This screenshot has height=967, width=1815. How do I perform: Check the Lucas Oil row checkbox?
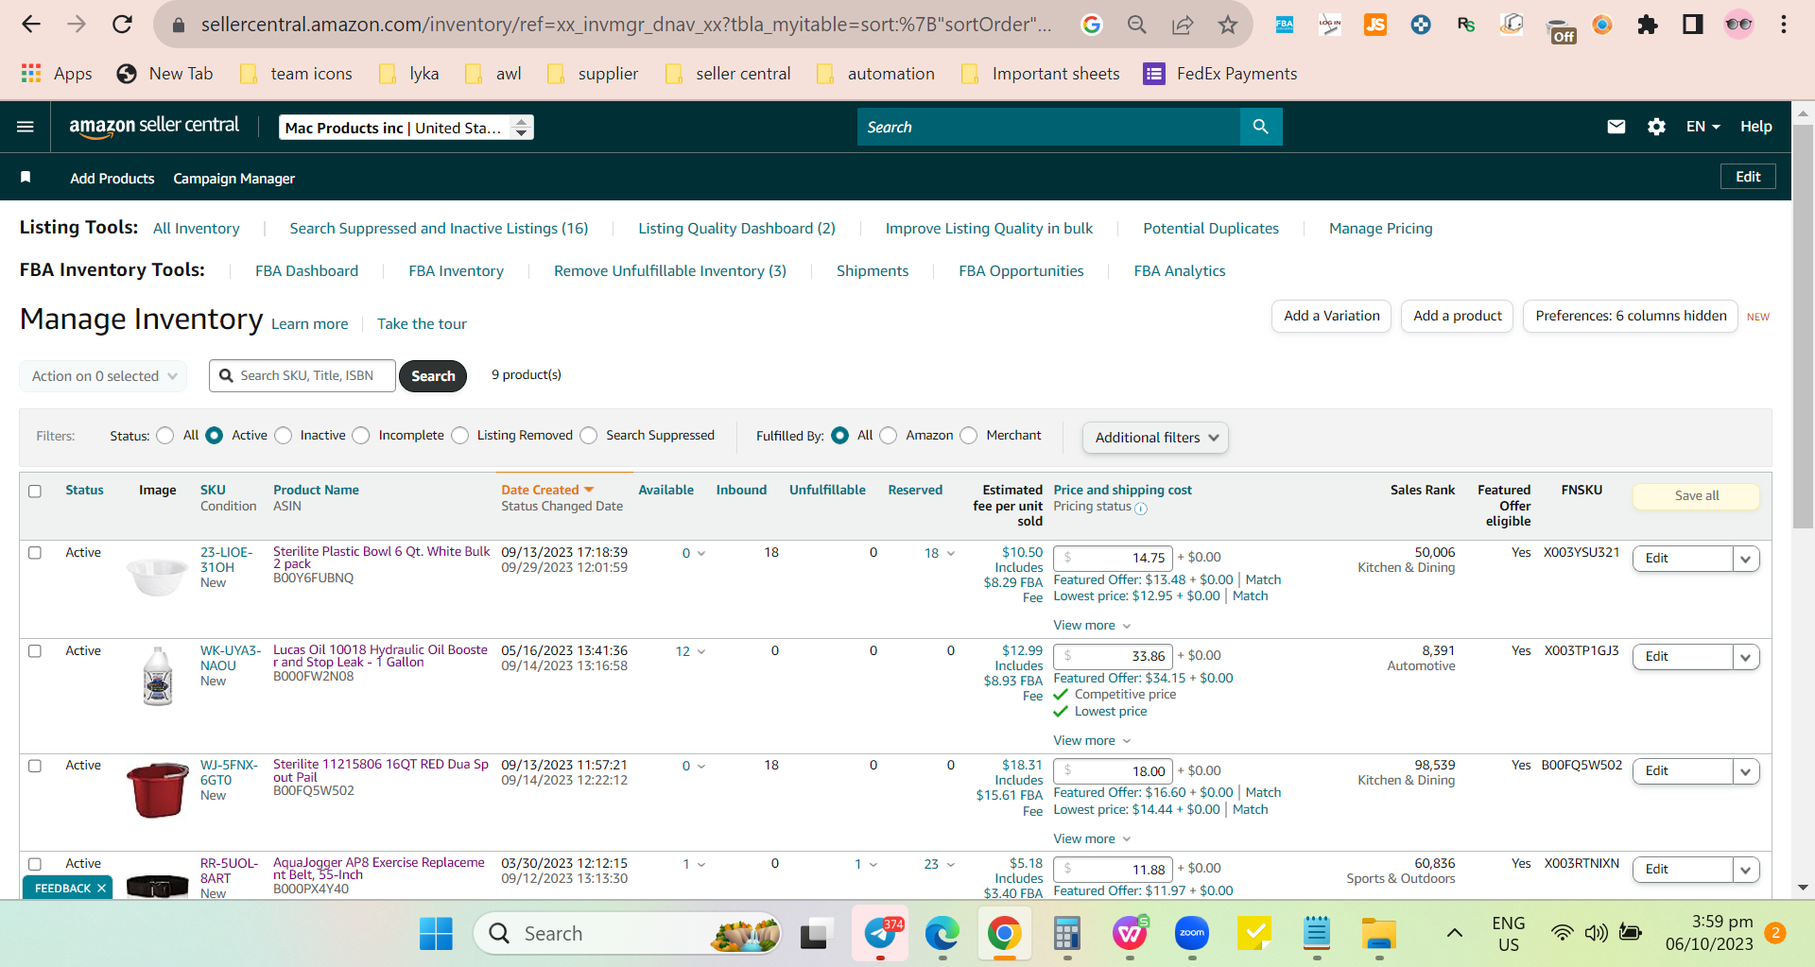point(35,651)
